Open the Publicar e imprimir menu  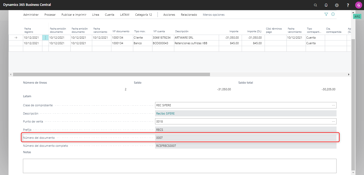[x=74, y=15]
